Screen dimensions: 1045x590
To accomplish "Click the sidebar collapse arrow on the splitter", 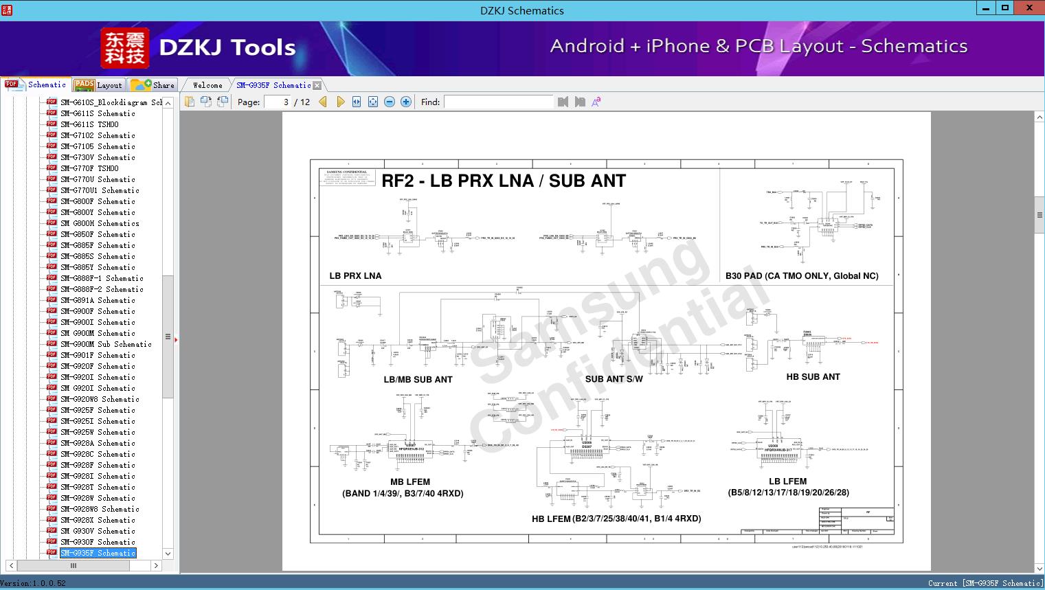I will (176, 339).
